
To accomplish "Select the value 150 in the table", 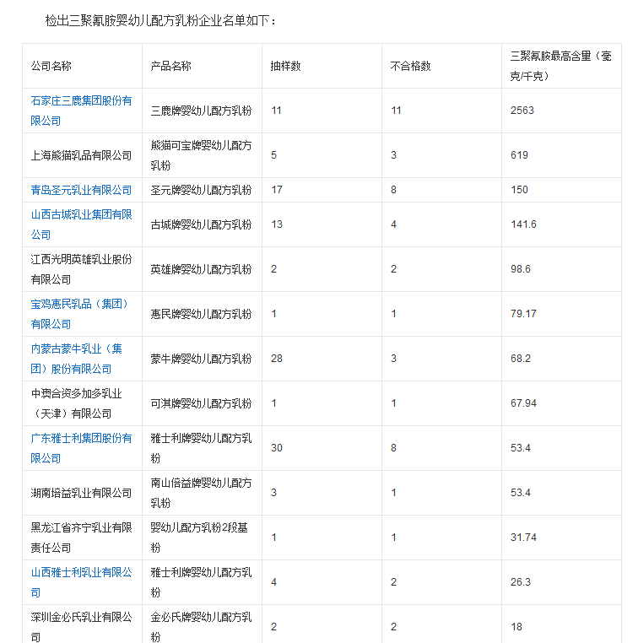I will click(519, 190).
